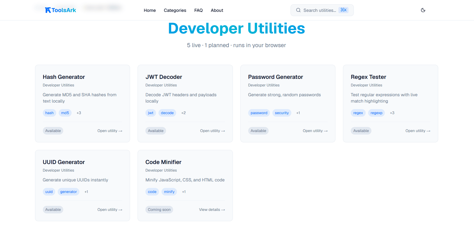Image resolution: width=474 pixels, height=227 pixels.
Task: Click Available badge on UUID Generator
Action: (x=53, y=210)
